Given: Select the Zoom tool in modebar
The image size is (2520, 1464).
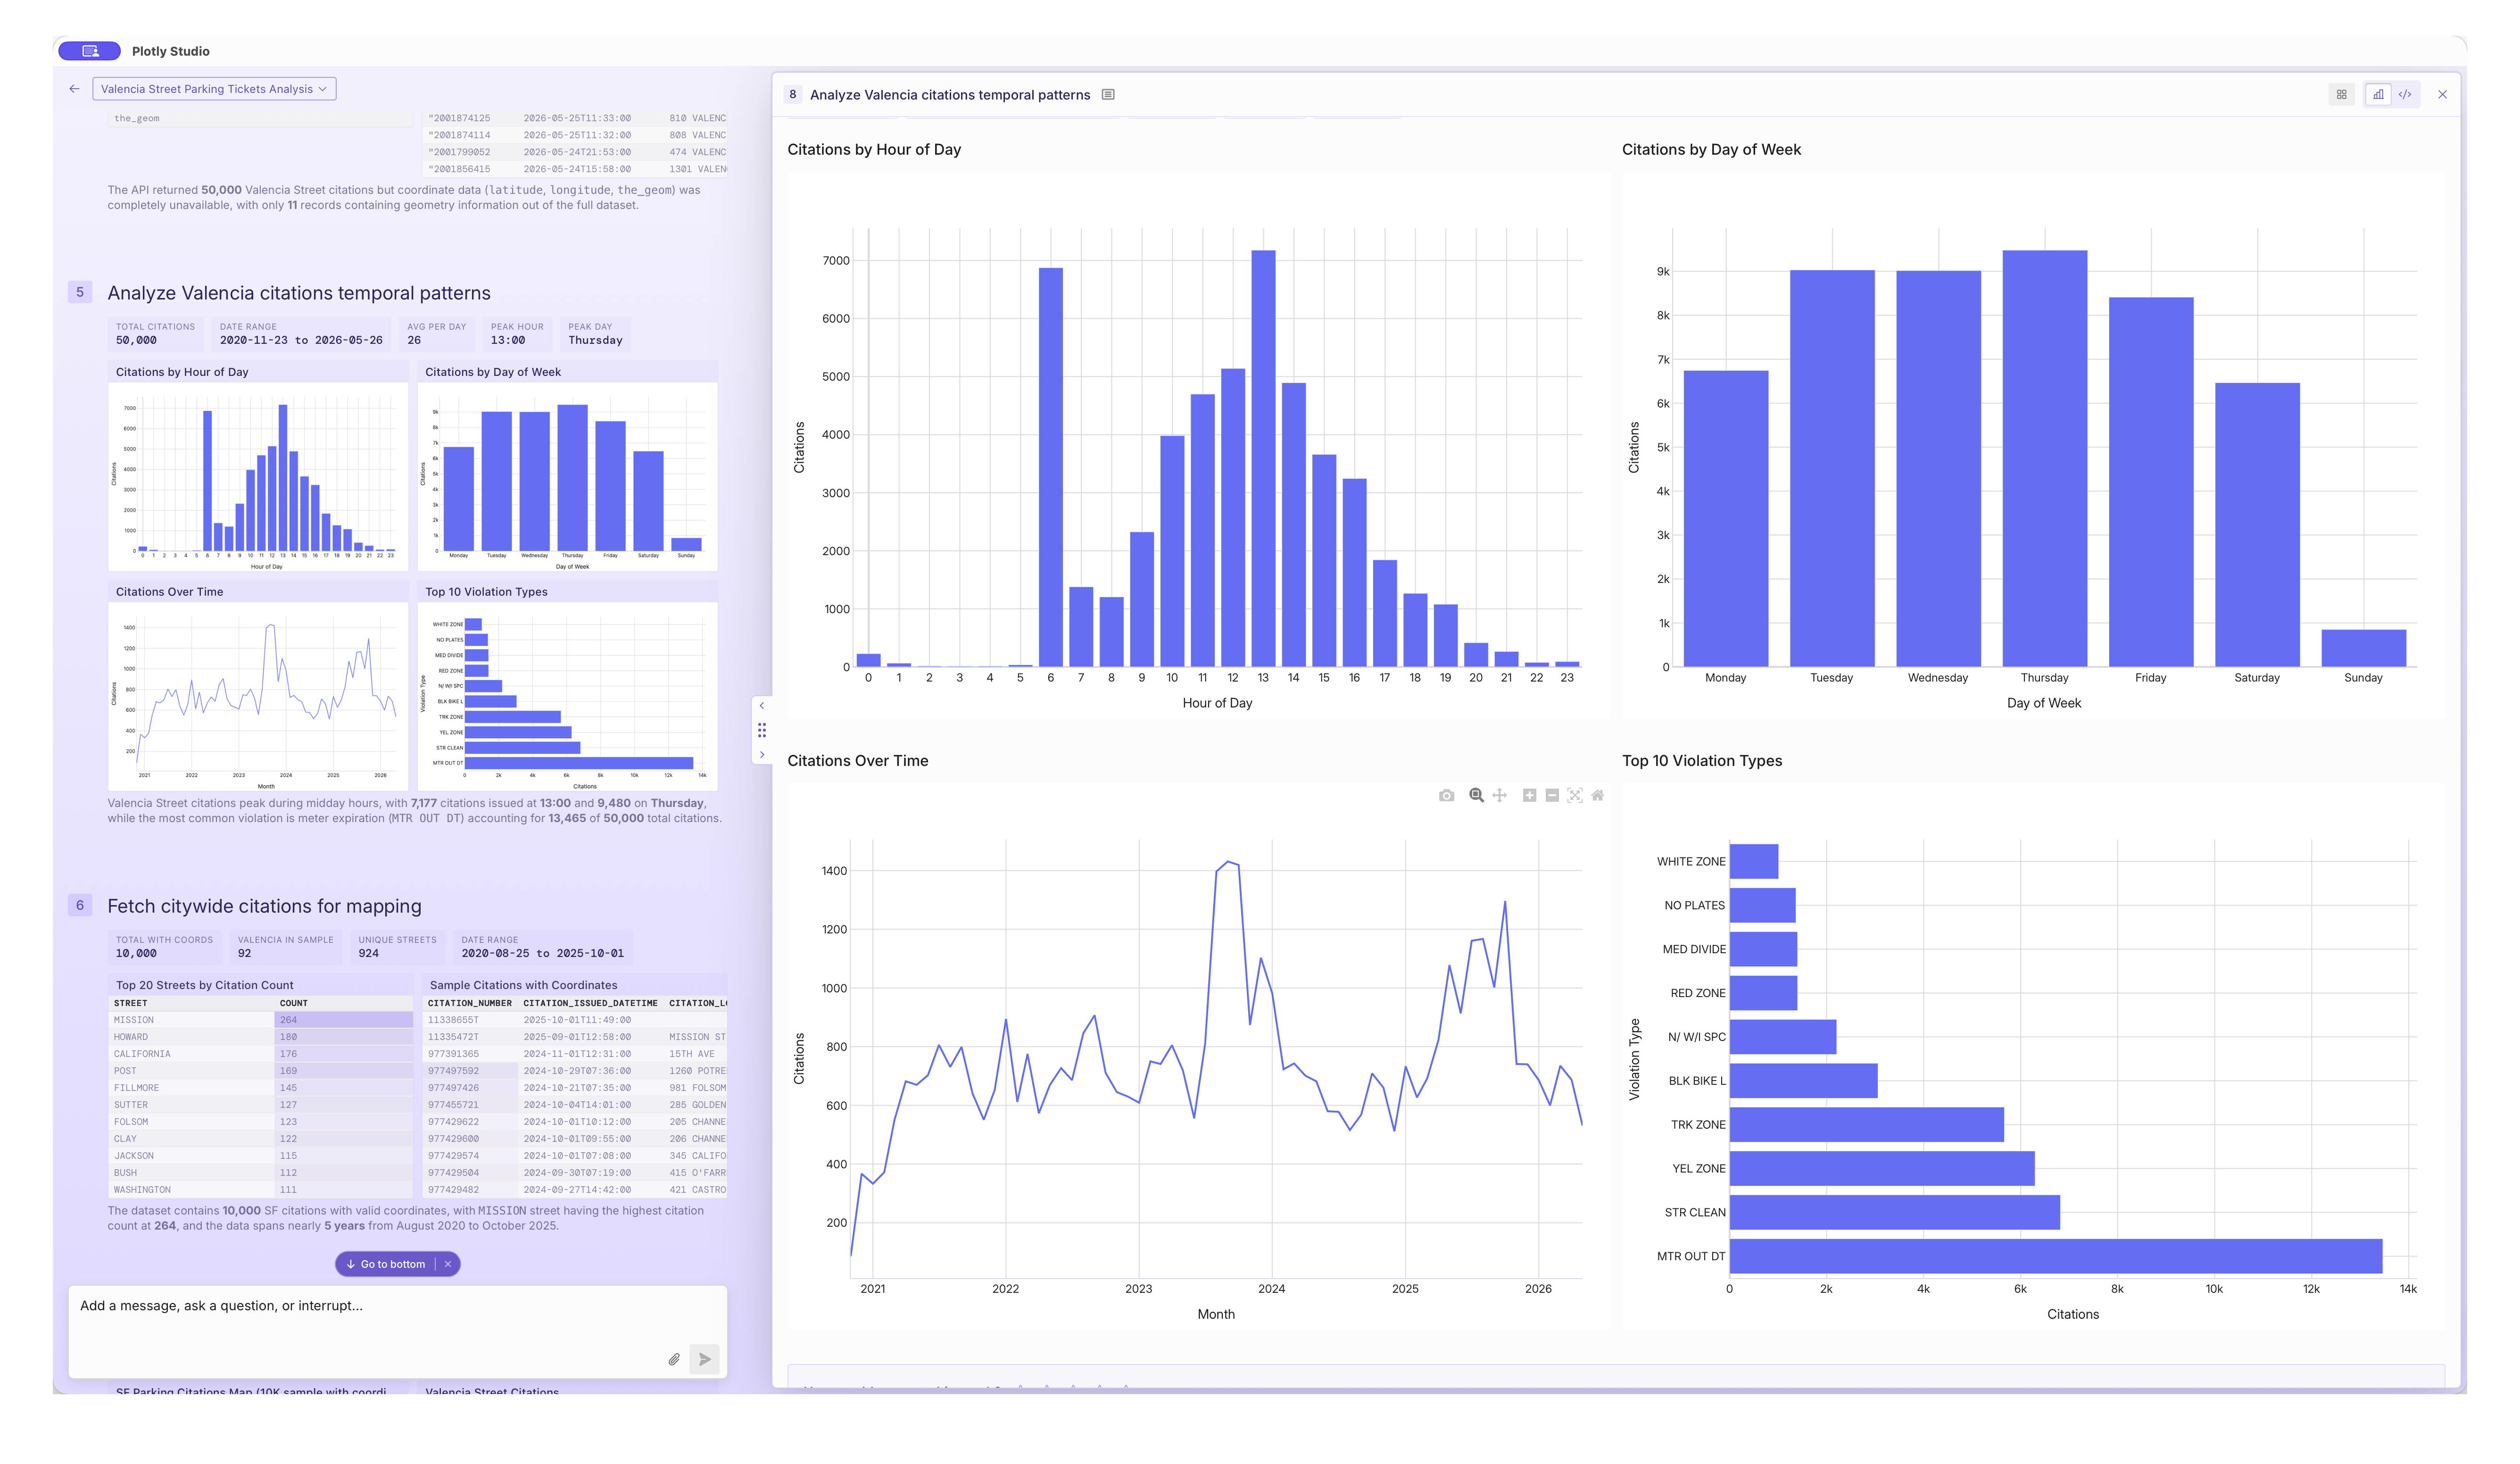Looking at the screenshot, I should 1476,796.
